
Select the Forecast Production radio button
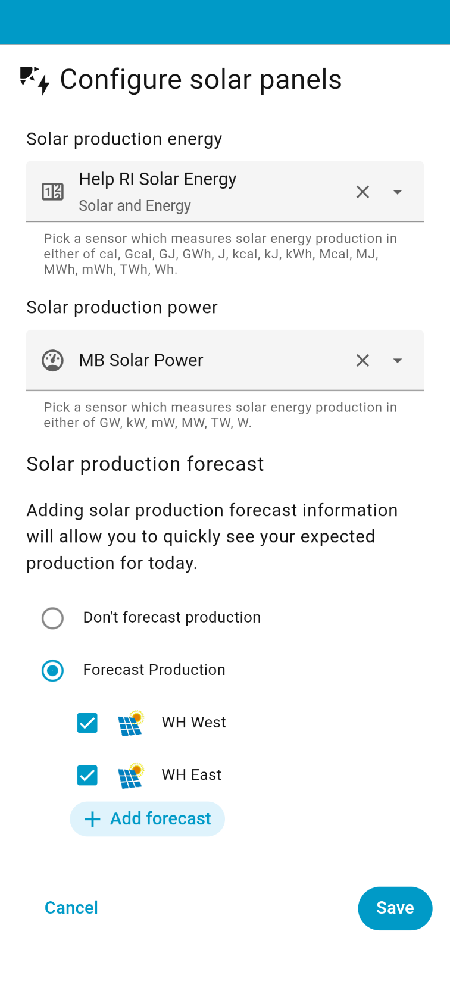52,671
